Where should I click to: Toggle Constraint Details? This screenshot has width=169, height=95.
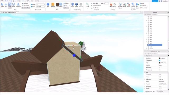point(96,6)
